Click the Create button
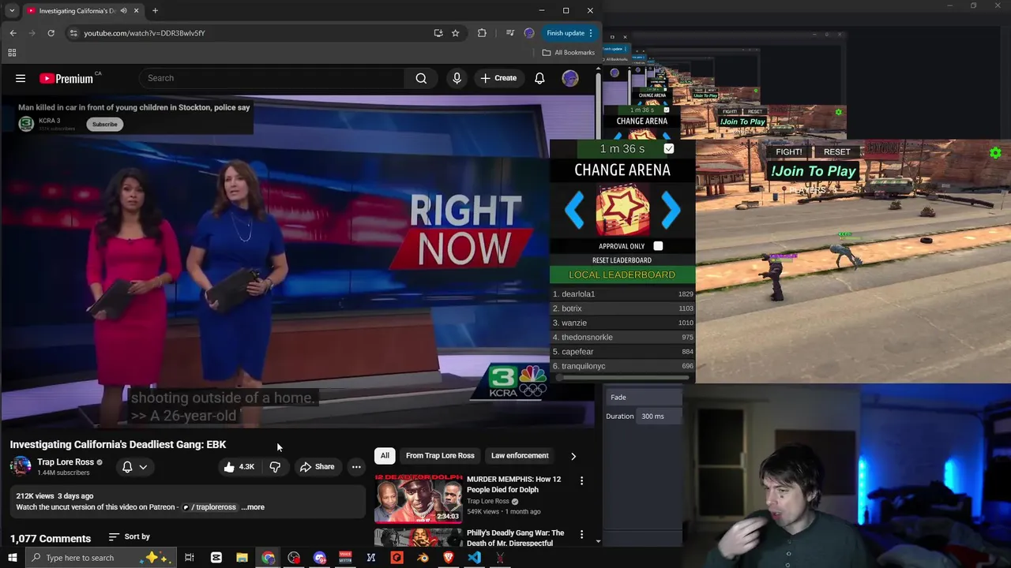This screenshot has width=1011, height=568. click(x=498, y=78)
